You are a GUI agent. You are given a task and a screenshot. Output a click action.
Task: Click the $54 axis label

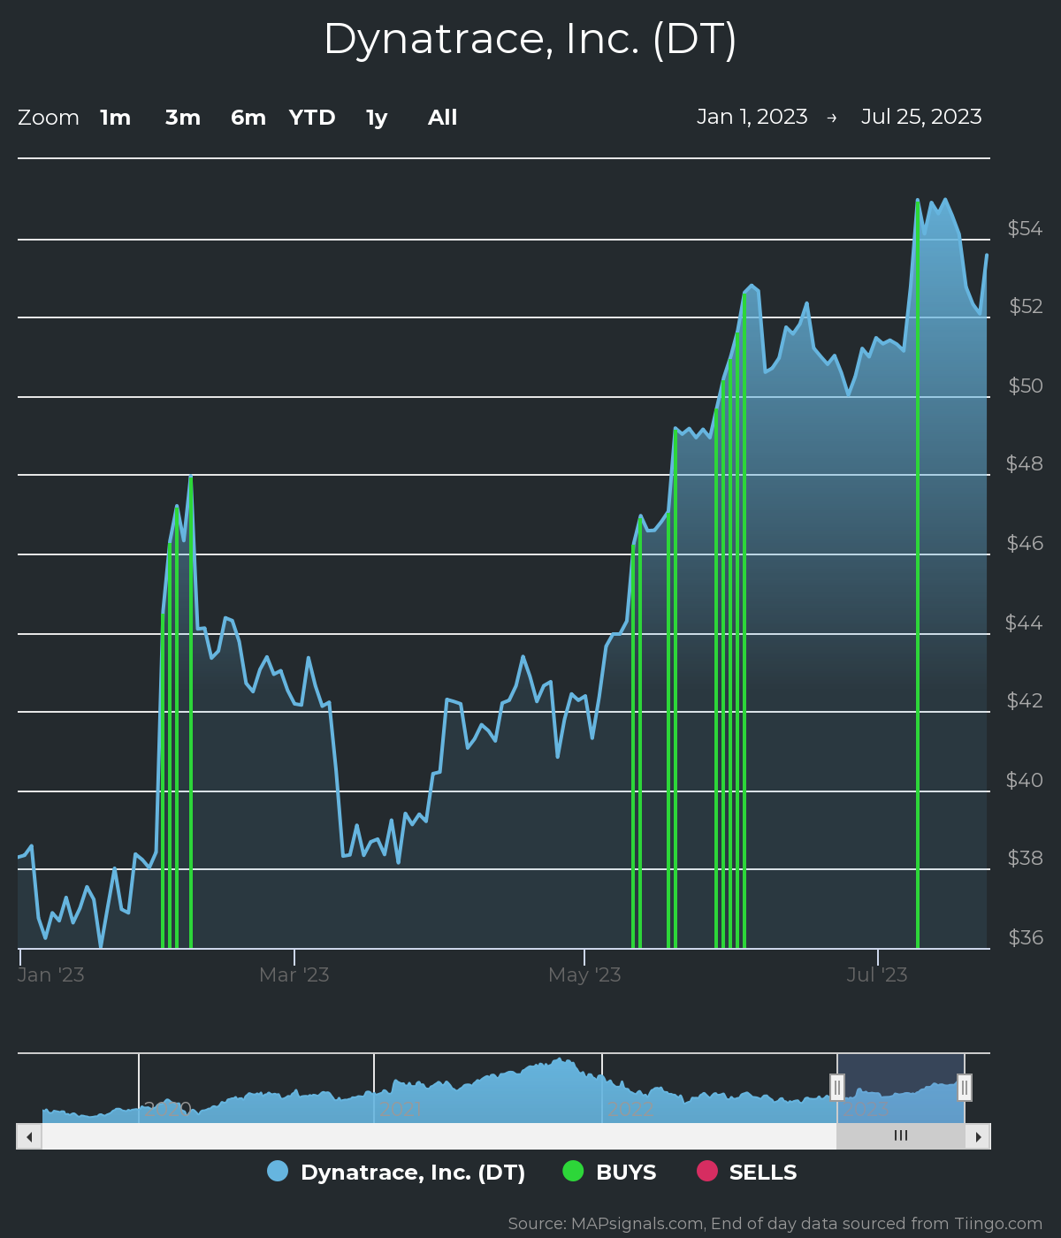1026,229
